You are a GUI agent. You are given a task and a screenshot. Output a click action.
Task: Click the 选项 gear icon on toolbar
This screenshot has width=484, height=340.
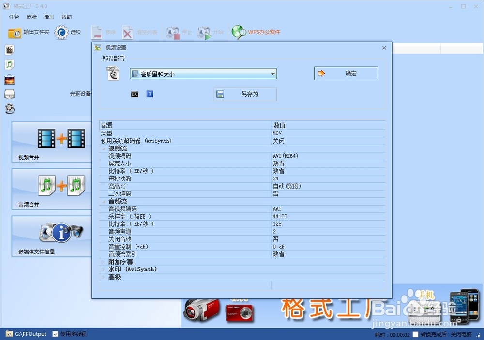tap(61, 32)
